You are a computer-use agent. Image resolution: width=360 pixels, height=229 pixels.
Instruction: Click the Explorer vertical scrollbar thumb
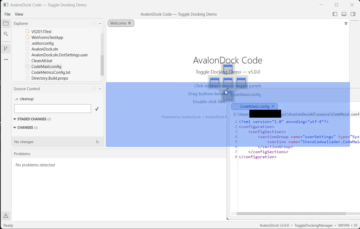[x=102, y=65]
